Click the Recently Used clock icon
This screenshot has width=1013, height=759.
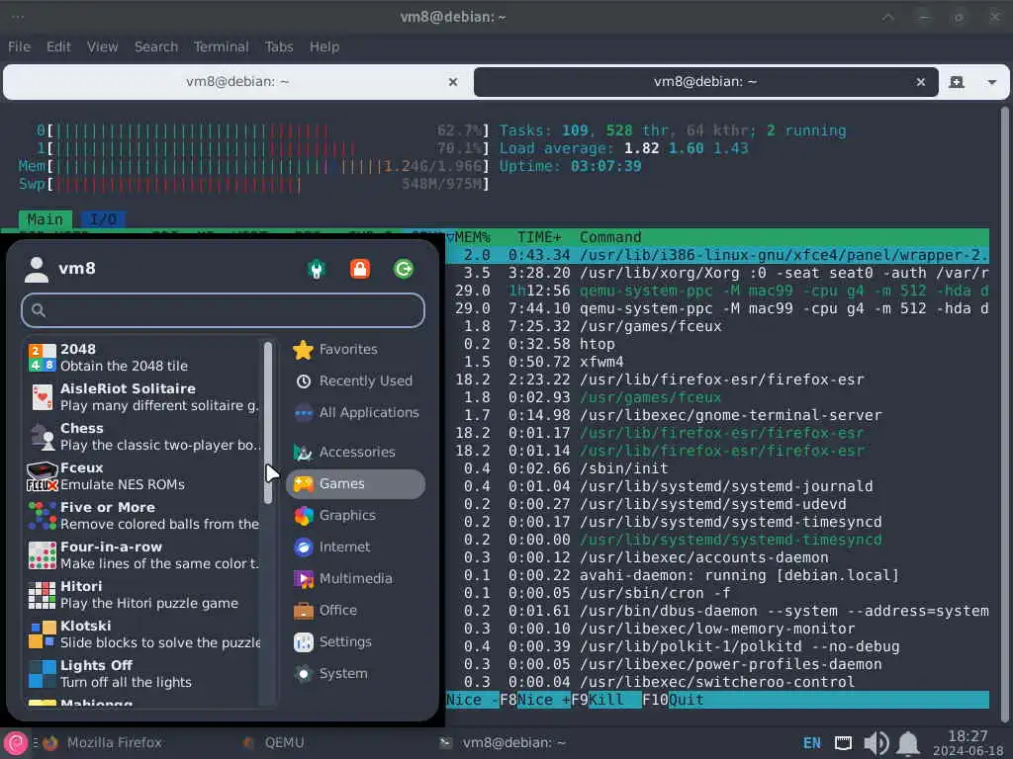click(x=303, y=381)
